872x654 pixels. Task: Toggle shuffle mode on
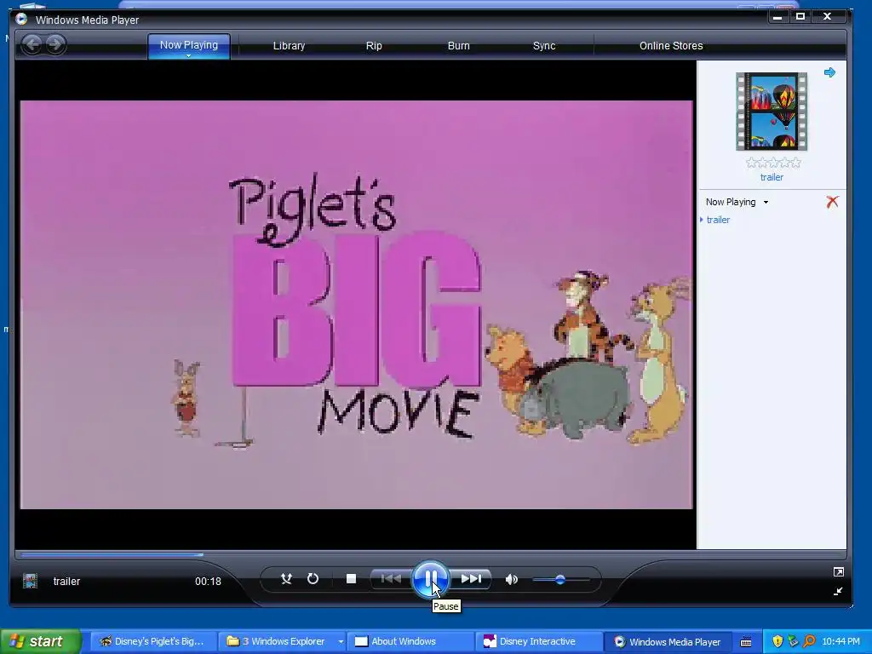pos(286,579)
